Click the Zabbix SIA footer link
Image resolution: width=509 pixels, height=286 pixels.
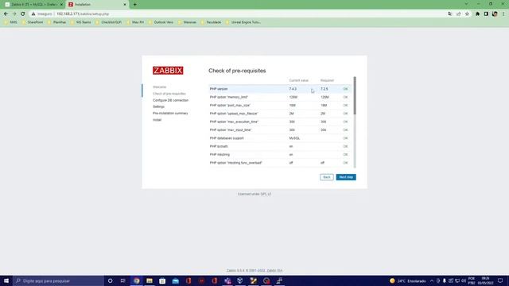(x=274, y=270)
